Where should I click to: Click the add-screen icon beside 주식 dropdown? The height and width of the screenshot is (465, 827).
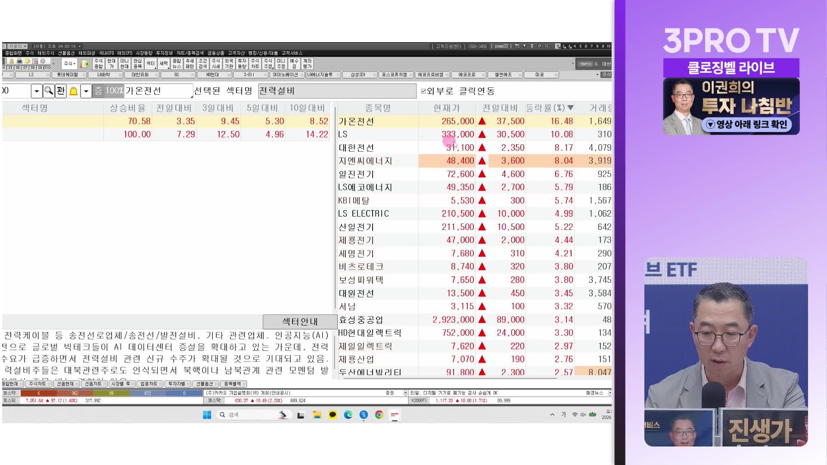[85, 64]
